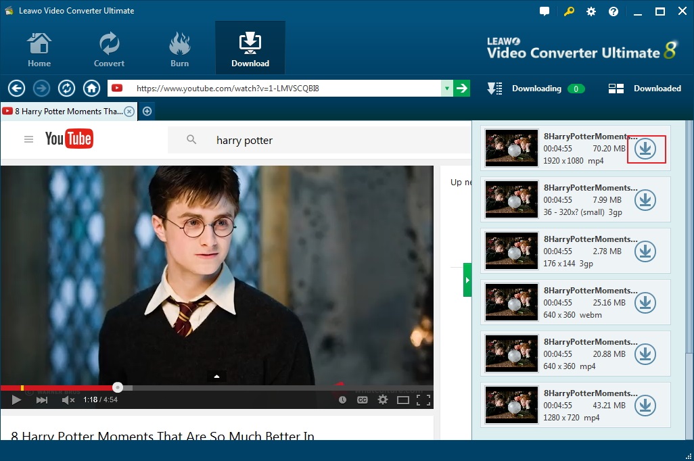Refresh the current web page
Screen dimensions: 694x461
pyautogui.click(x=66, y=89)
